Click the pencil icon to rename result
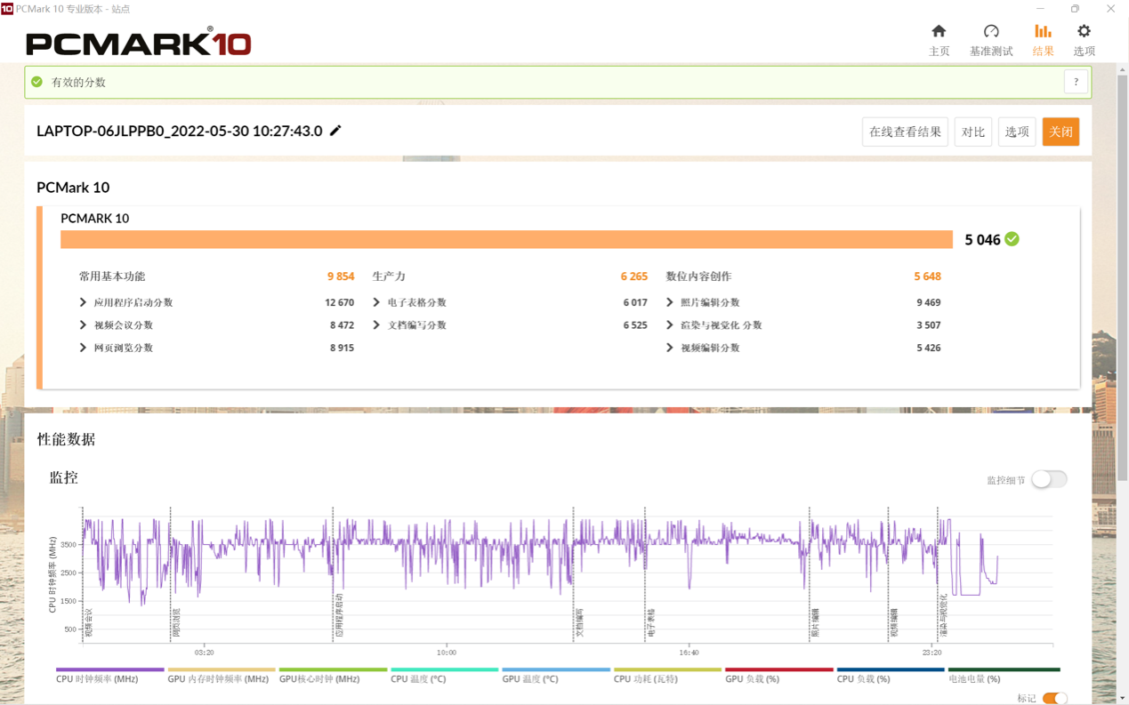 pyautogui.click(x=335, y=131)
